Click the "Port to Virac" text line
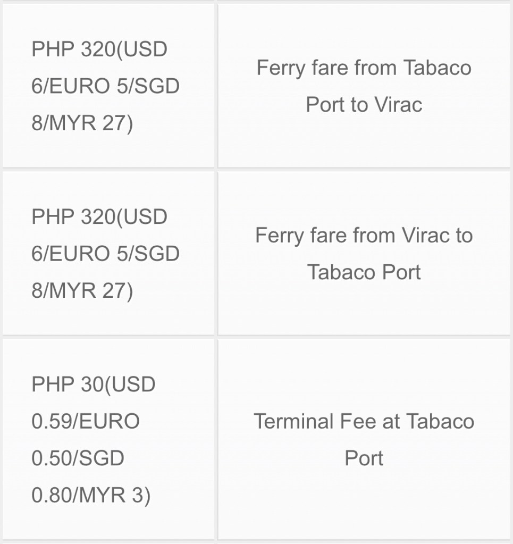 (x=364, y=104)
